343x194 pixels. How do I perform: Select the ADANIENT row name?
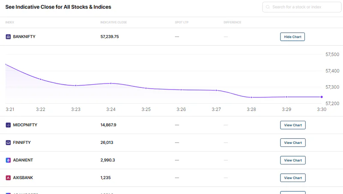tap(23, 160)
